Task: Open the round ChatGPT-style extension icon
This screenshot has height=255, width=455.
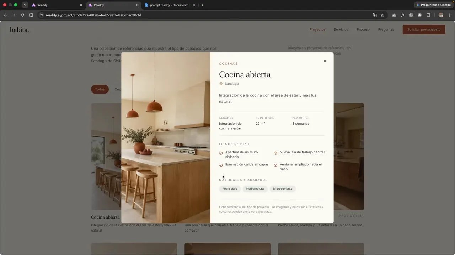Action: (411, 15)
